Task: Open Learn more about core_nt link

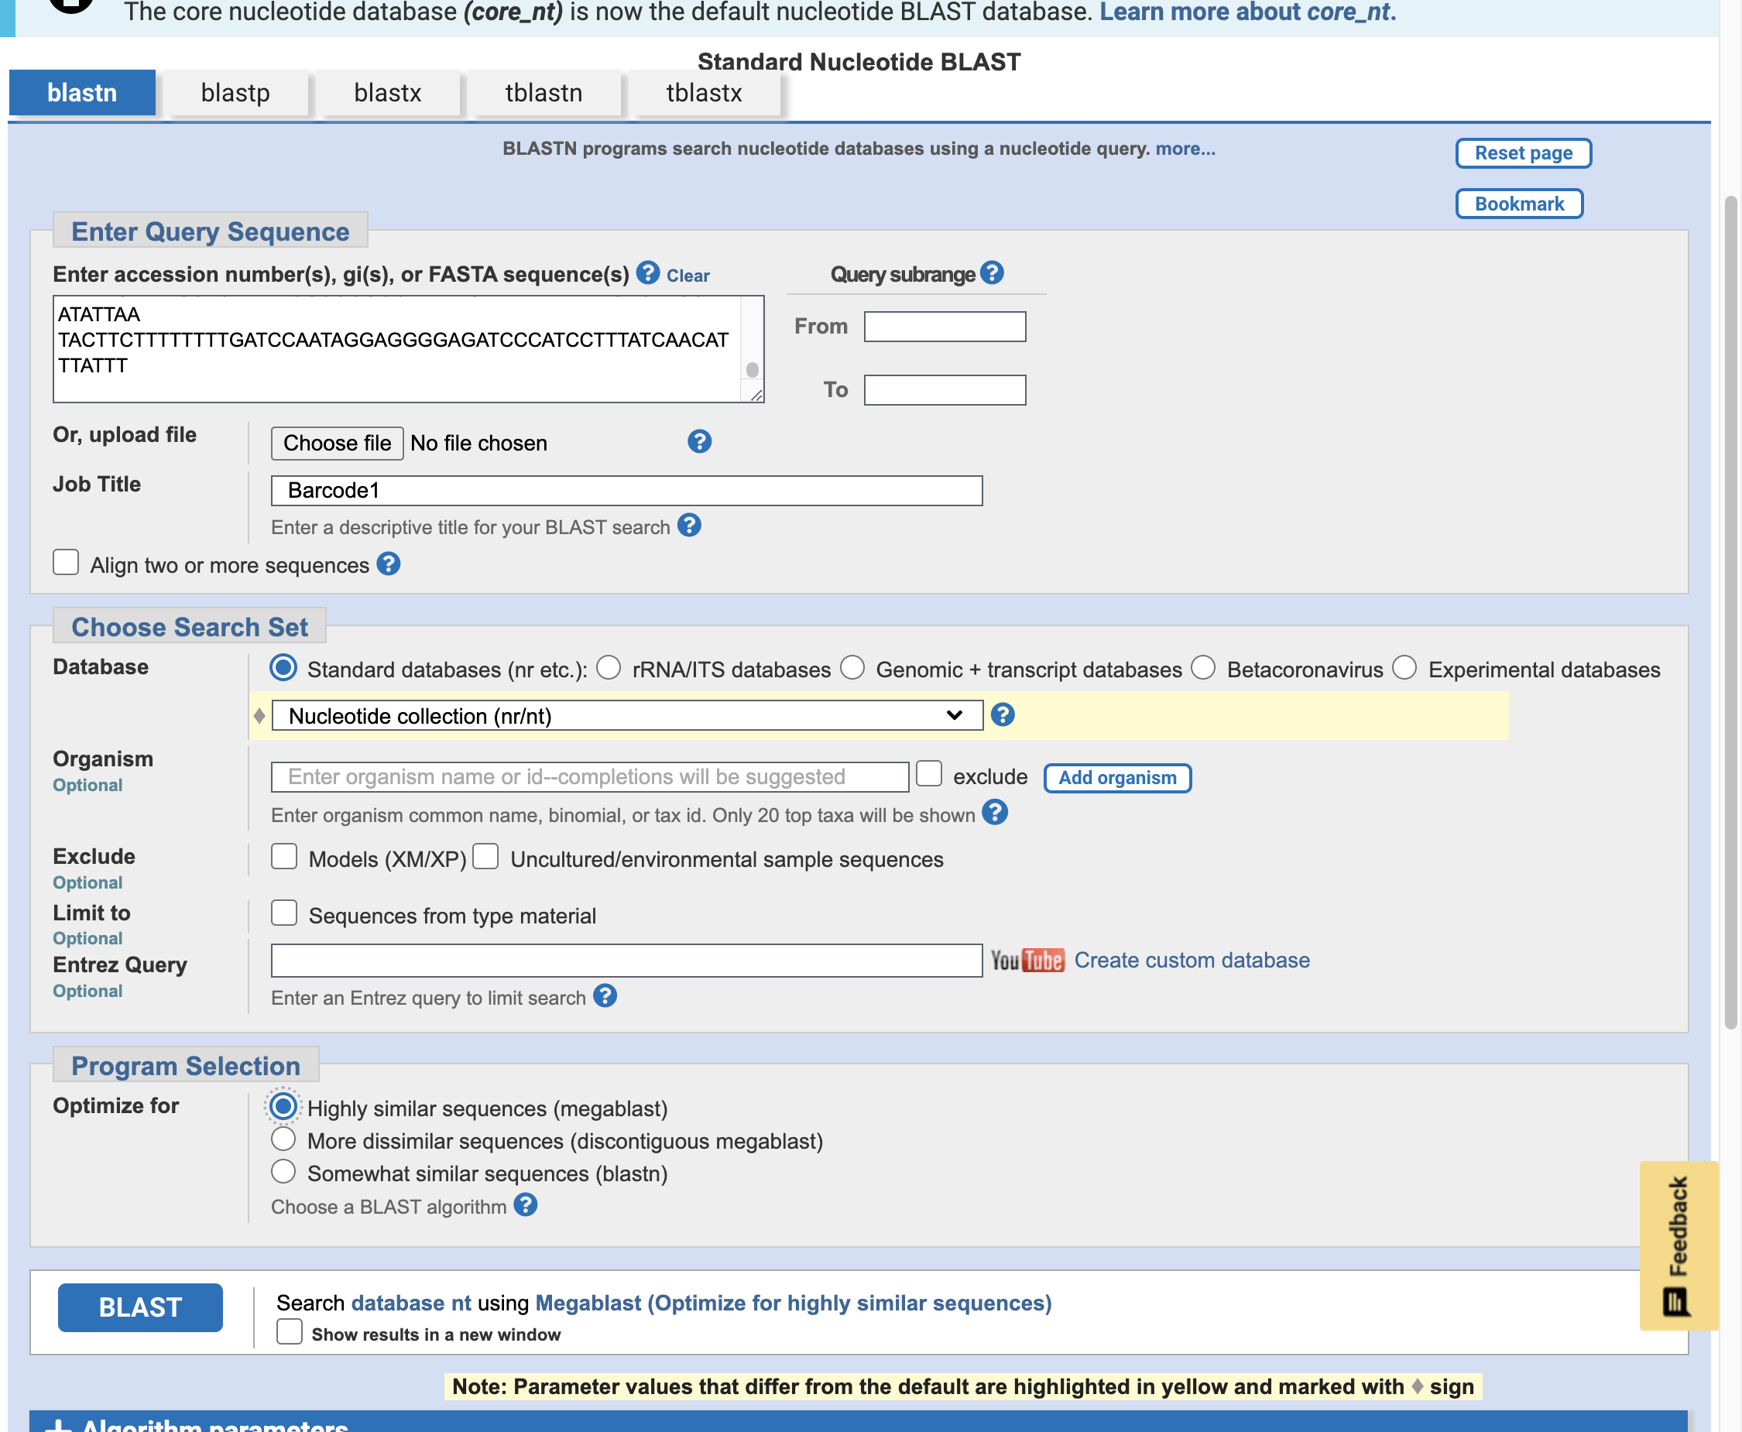Action: (1248, 12)
